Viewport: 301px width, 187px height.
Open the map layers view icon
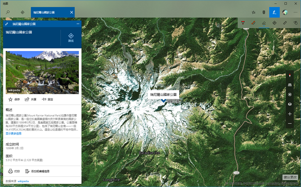290,104
